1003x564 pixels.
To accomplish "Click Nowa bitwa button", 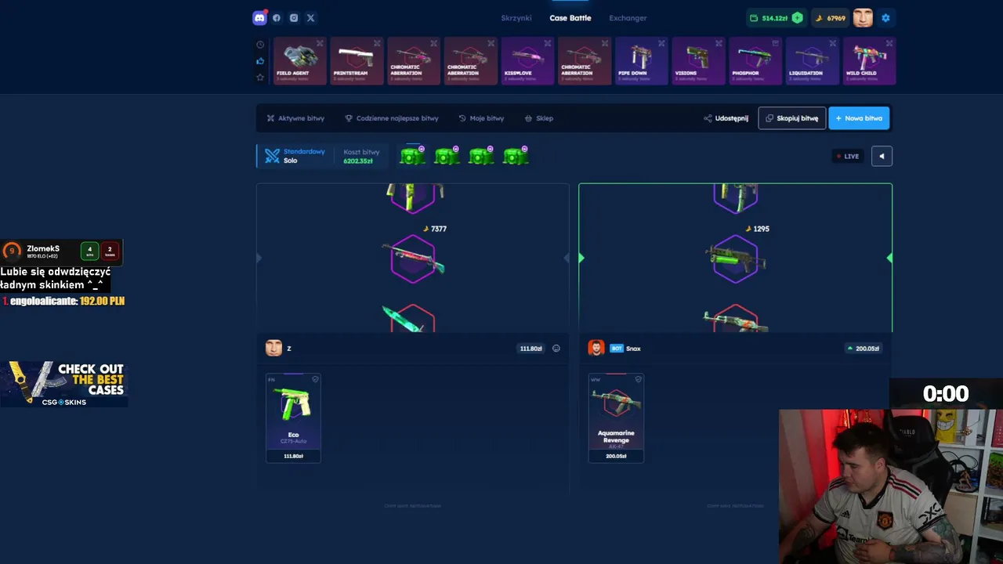I will pyautogui.click(x=859, y=118).
